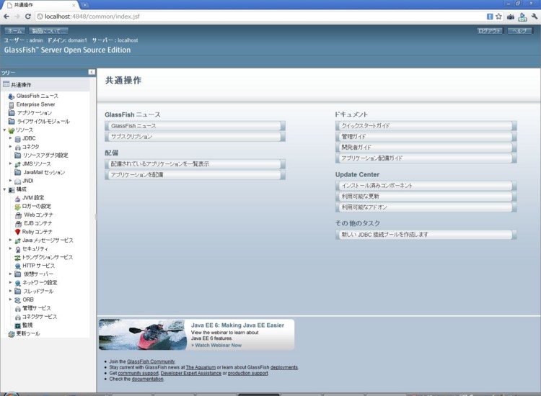The width and height of the screenshot is (541, 396).
Task: Collapse the tree panel with arrow button
Action: (92, 72)
